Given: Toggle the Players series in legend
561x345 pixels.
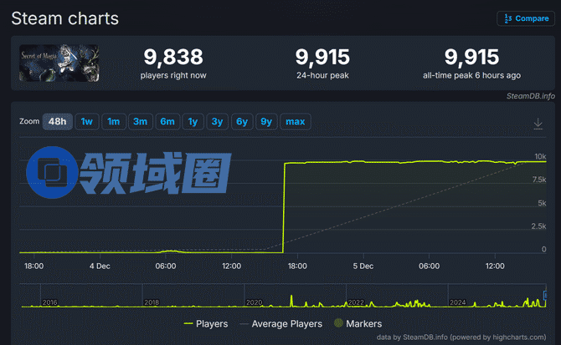Looking at the screenshot, I should 206,323.
